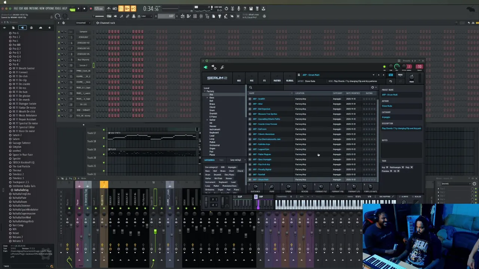Viewport: 479px width, 269px height.
Task: Open Serum 2 plugin gear settings icon
Action: coord(214,67)
